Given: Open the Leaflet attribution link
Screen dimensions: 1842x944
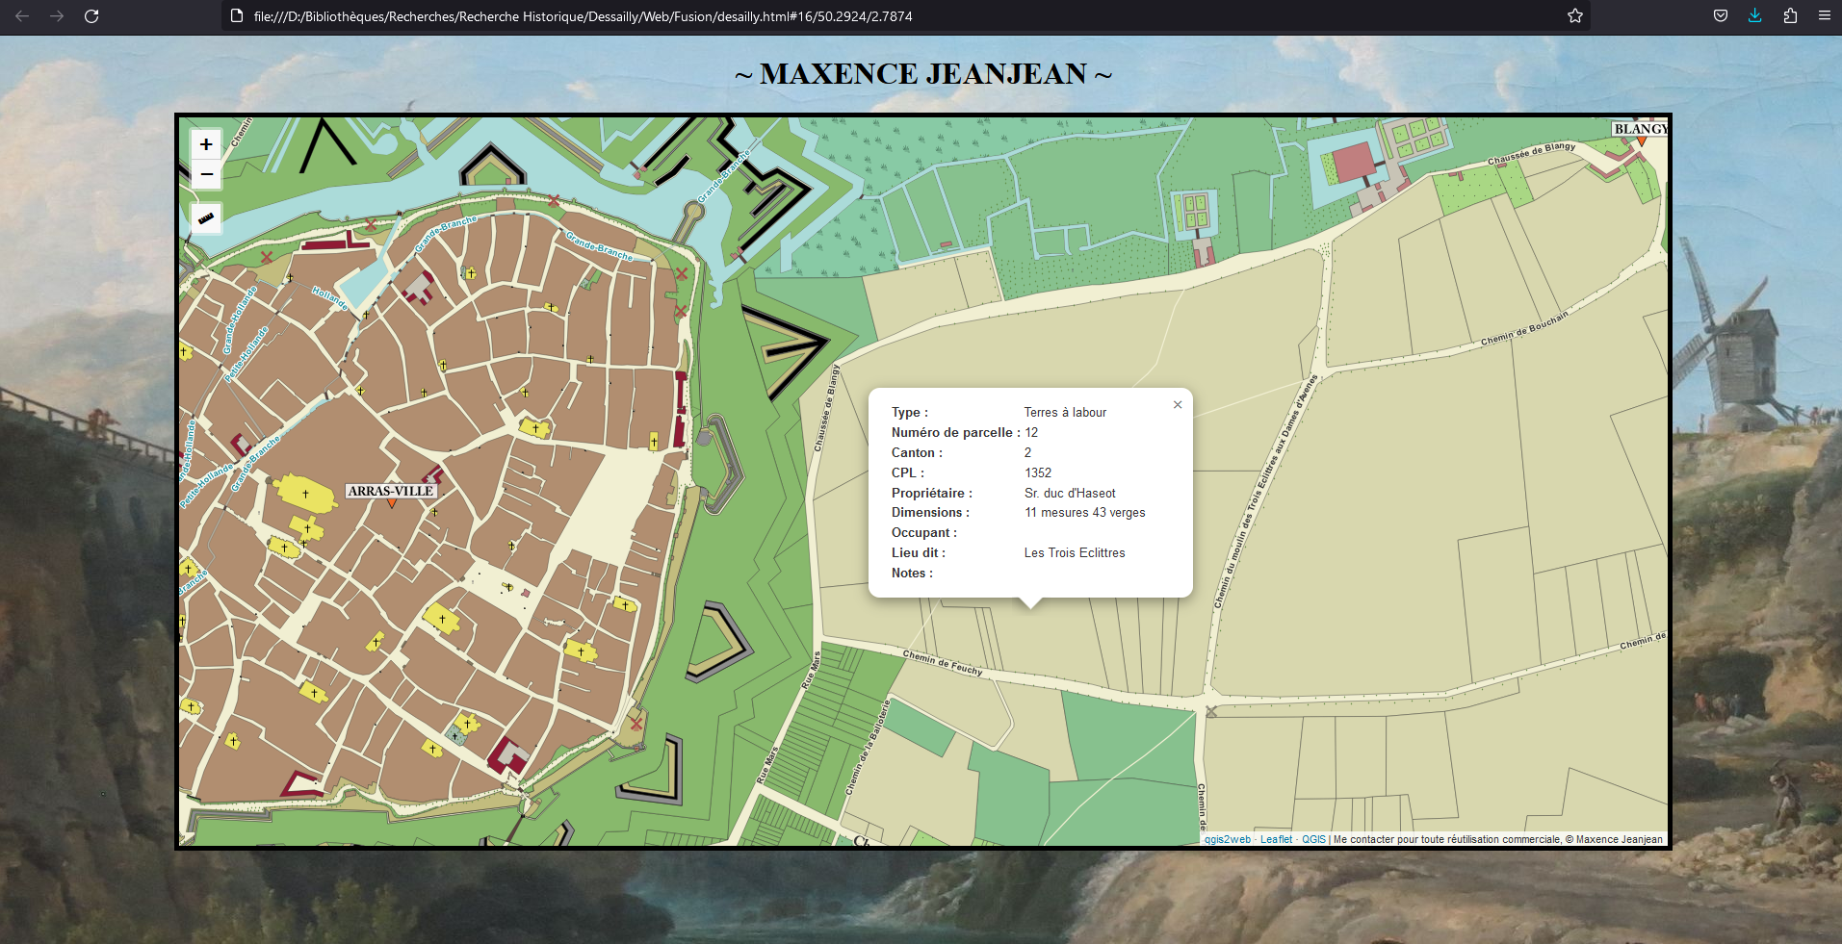Looking at the screenshot, I should tap(1276, 839).
